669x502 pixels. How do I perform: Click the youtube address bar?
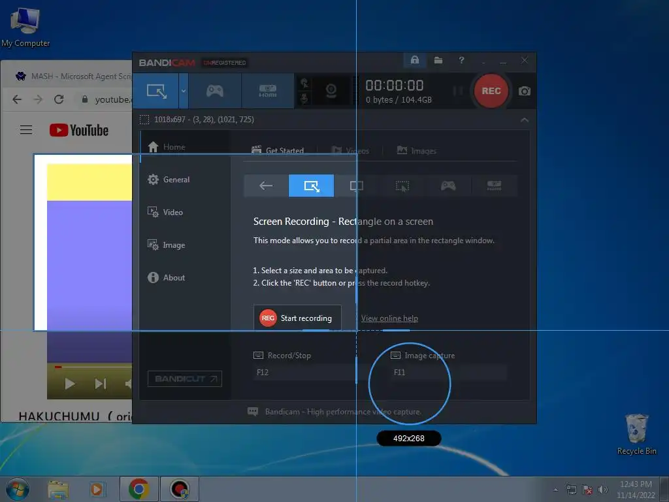coord(105,99)
